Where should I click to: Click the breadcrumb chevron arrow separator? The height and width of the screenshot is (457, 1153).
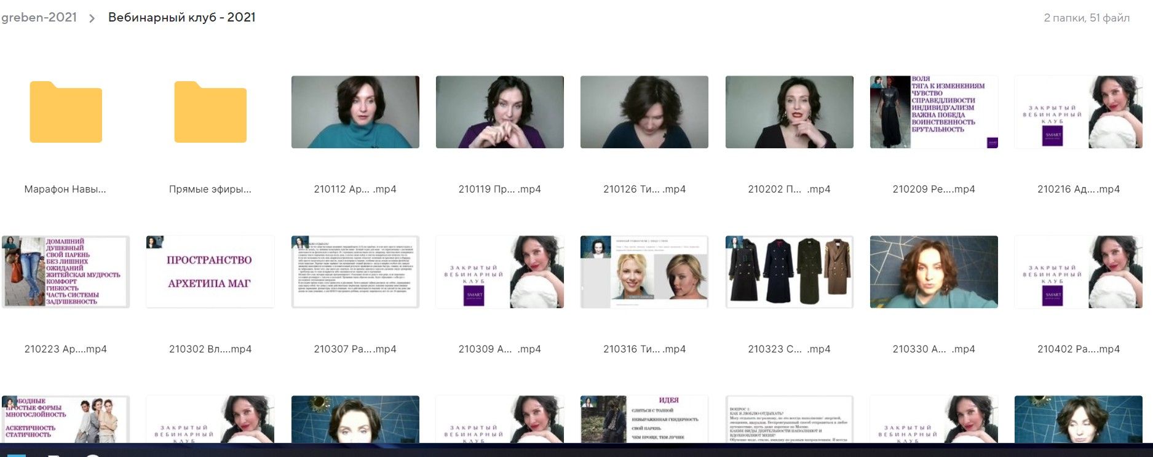coord(92,18)
